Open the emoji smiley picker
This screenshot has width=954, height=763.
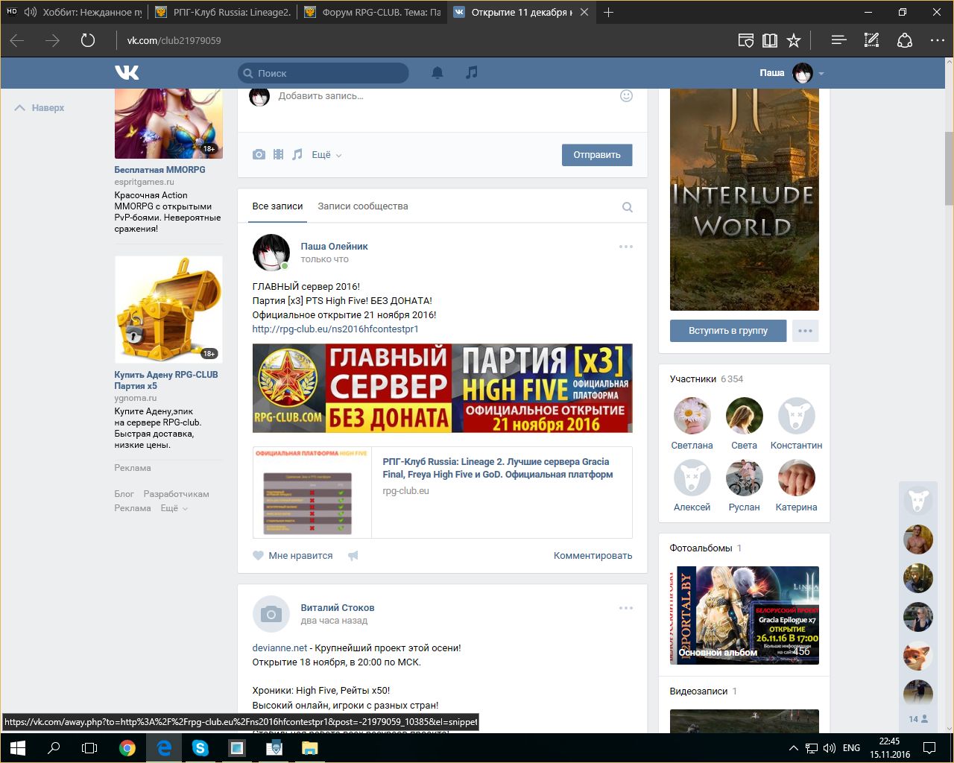(627, 95)
